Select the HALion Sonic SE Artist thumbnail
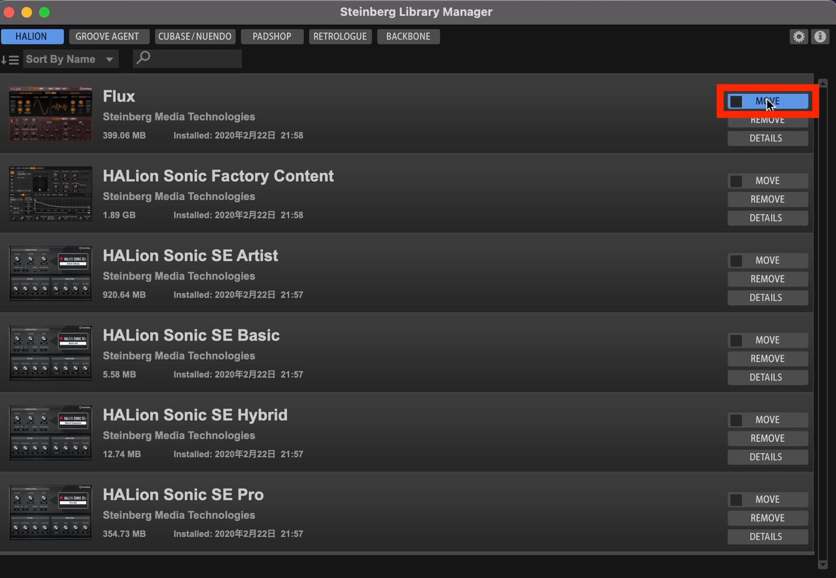The height and width of the screenshot is (578, 836). (51, 273)
